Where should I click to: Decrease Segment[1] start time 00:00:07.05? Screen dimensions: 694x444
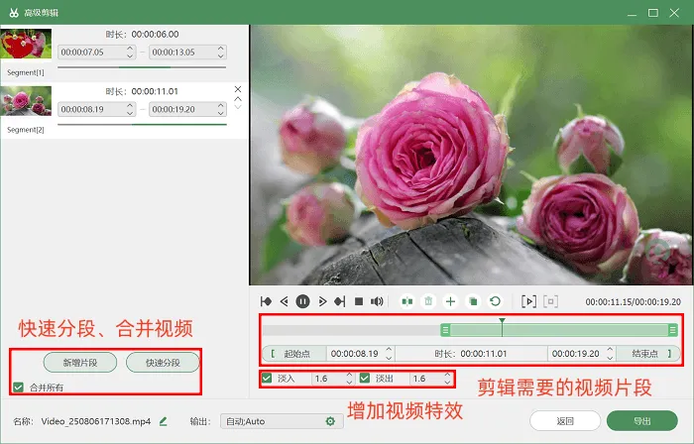coord(130,55)
